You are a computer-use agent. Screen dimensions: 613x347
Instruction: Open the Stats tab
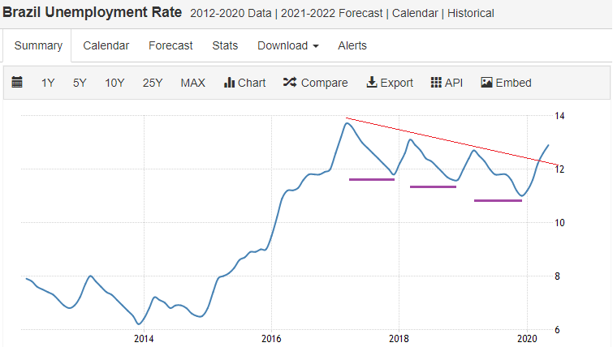[x=225, y=45]
